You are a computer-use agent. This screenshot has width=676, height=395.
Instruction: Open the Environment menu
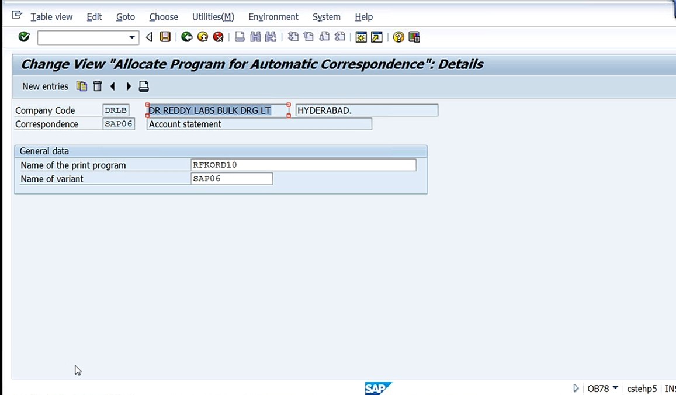[273, 17]
